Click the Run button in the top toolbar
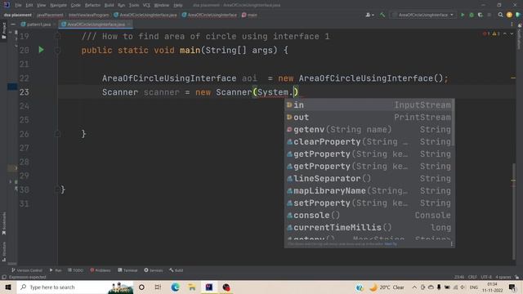The image size is (523, 294). tap(463, 15)
